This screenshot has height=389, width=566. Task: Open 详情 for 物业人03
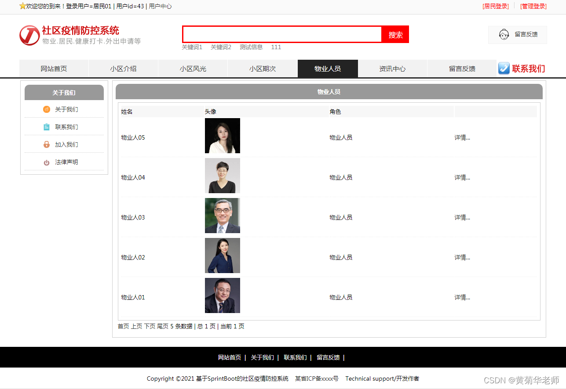462,217
